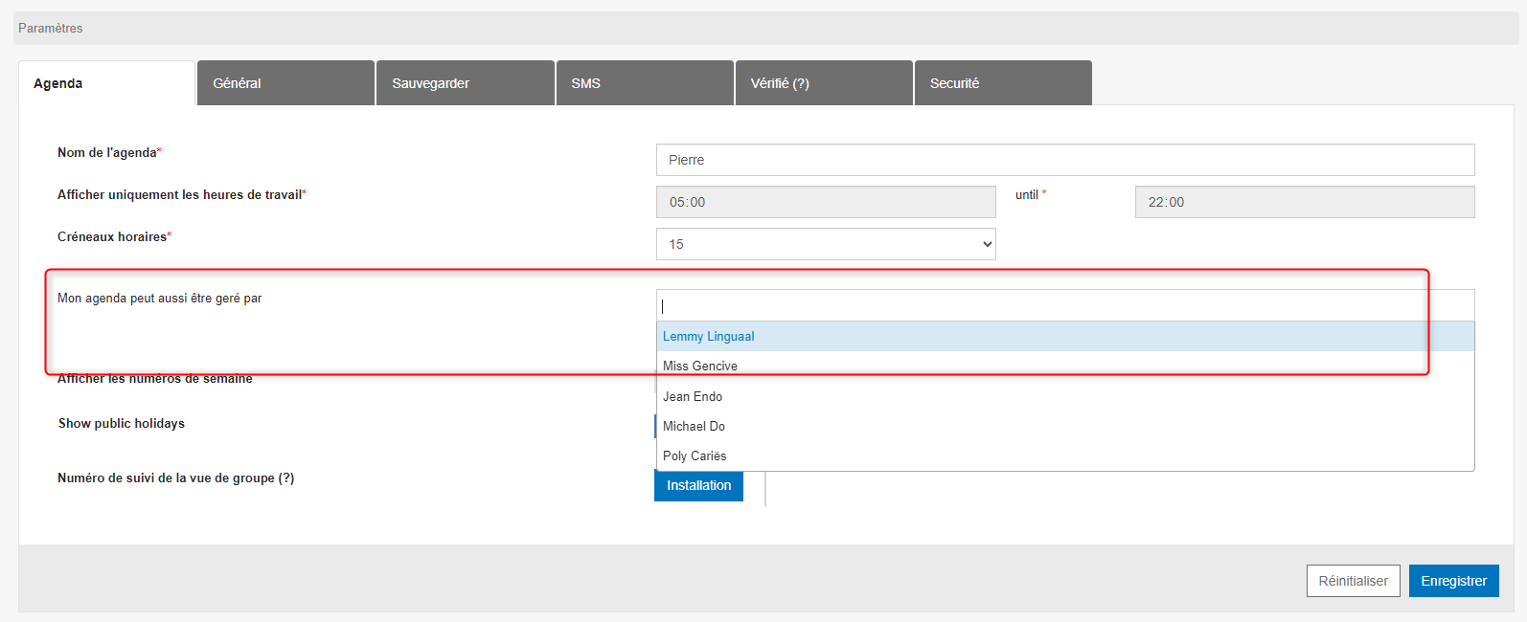Choose Poly Cariès from the list

click(x=1063, y=455)
